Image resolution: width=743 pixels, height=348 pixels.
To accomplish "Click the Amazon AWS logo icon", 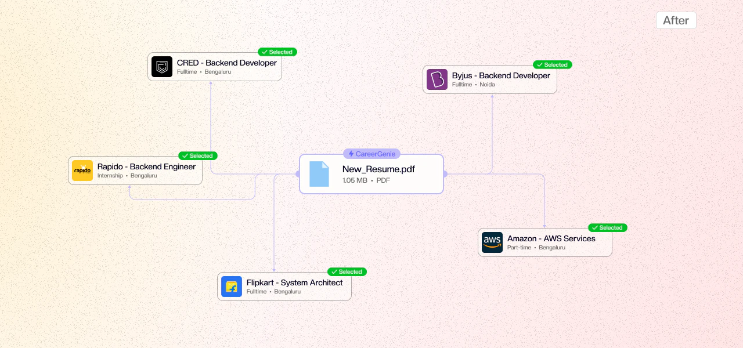I will pos(492,242).
